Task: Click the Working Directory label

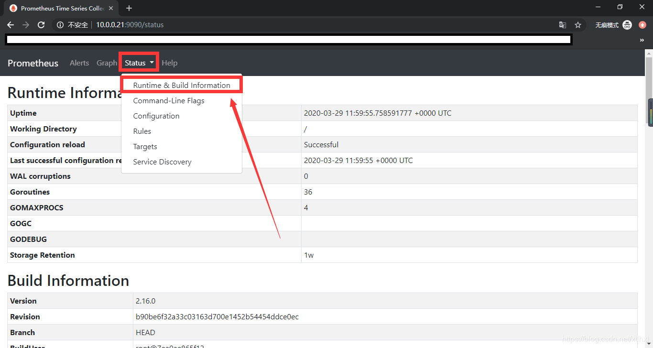Action: (44, 129)
